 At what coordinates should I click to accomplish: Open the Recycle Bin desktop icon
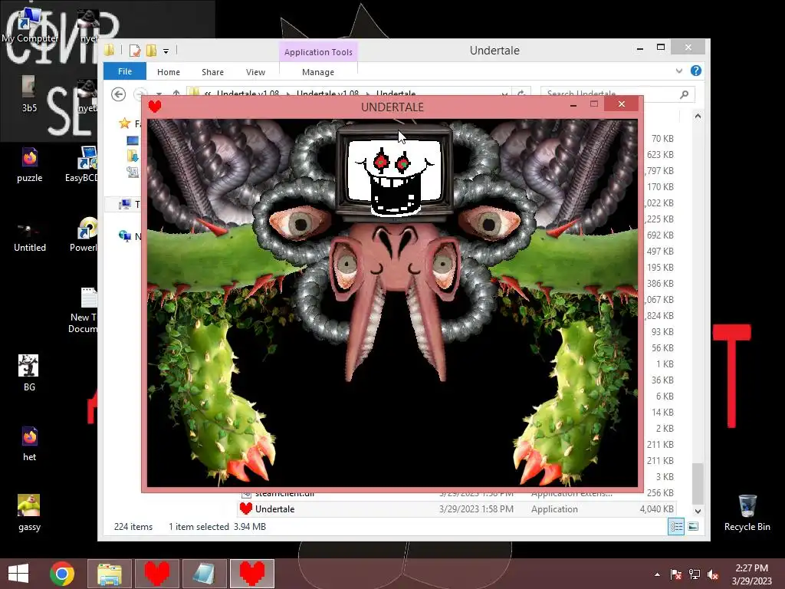(747, 513)
